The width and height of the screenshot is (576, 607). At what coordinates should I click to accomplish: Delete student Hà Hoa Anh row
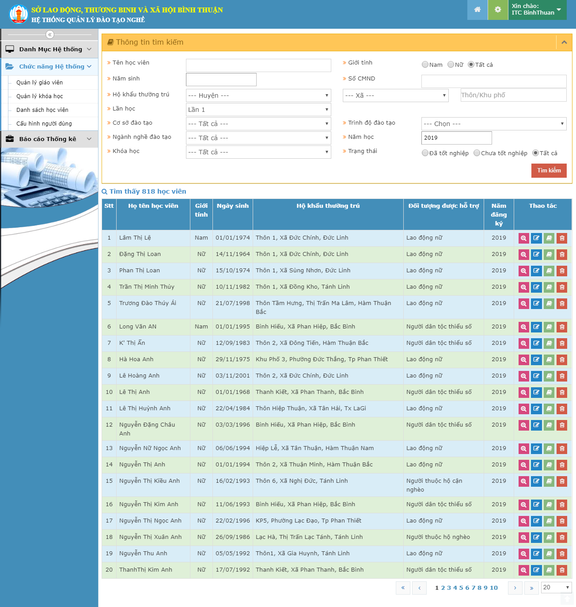[562, 360]
